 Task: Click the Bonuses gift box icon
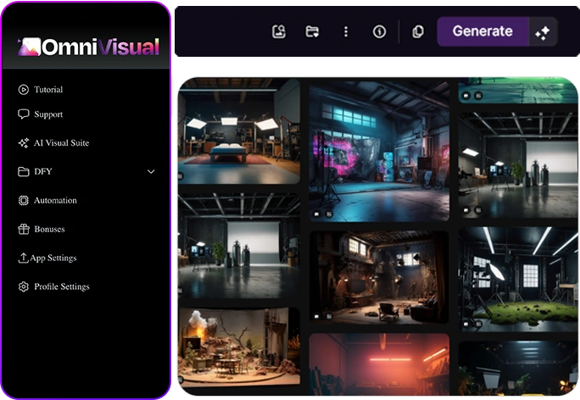point(23,229)
